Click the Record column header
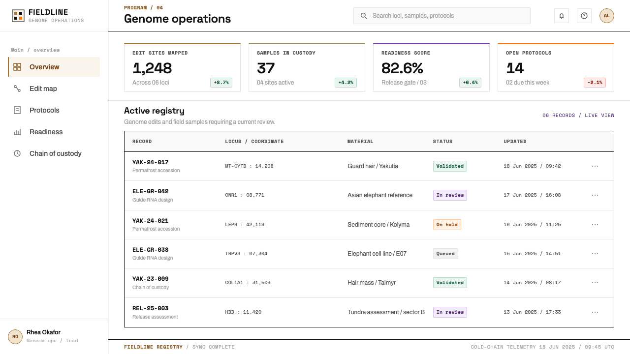The height and width of the screenshot is (354, 630). tap(142, 142)
